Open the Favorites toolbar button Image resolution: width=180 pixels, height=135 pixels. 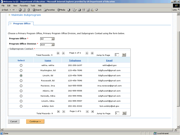tap(49, 10)
